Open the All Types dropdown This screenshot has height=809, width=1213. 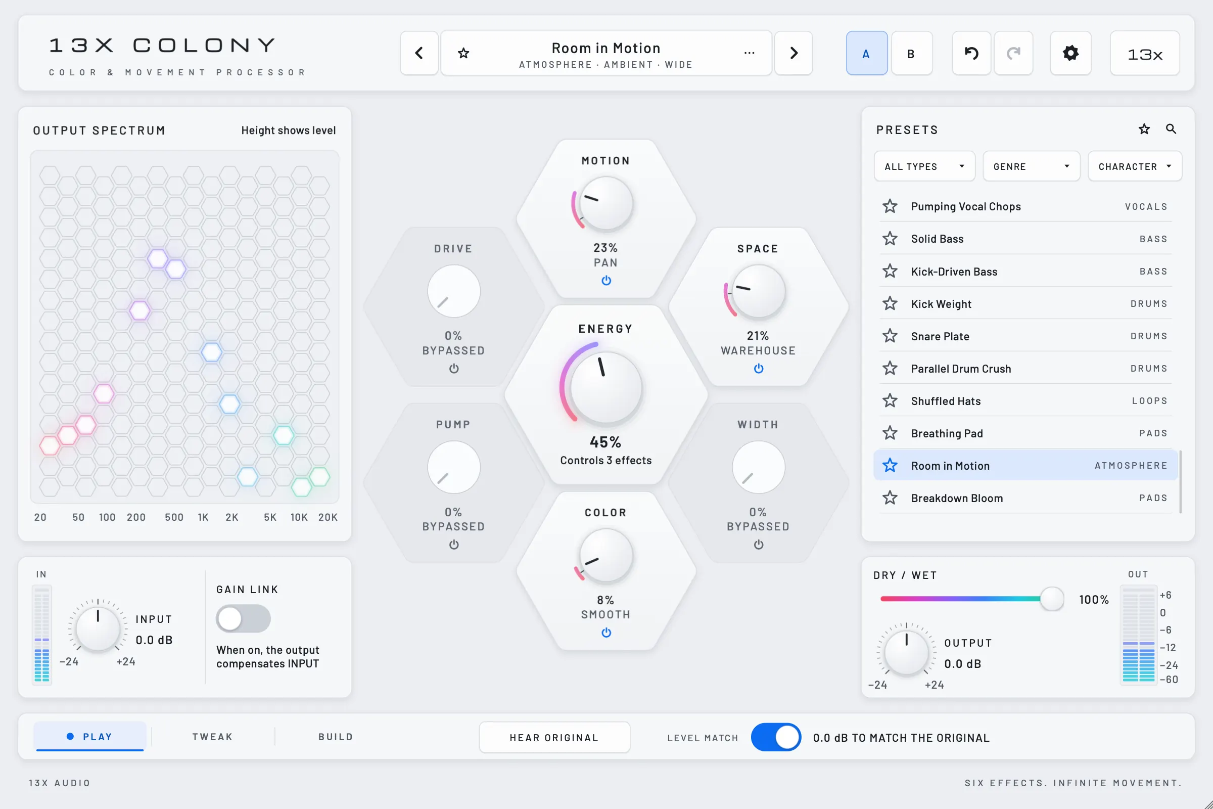[924, 166]
